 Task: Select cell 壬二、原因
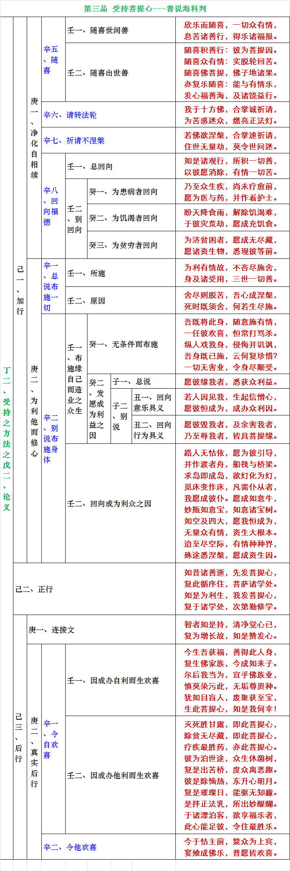coord(120,301)
